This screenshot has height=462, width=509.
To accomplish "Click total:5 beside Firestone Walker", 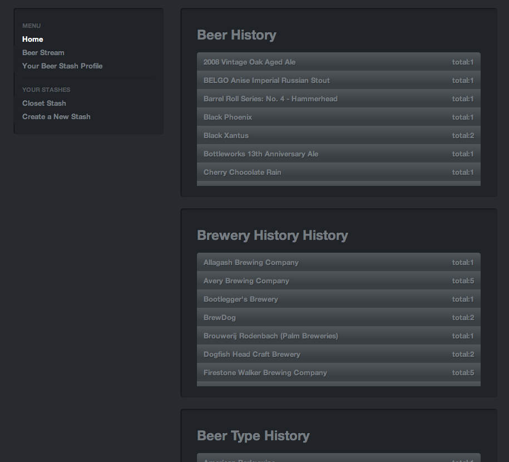I will click(463, 372).
